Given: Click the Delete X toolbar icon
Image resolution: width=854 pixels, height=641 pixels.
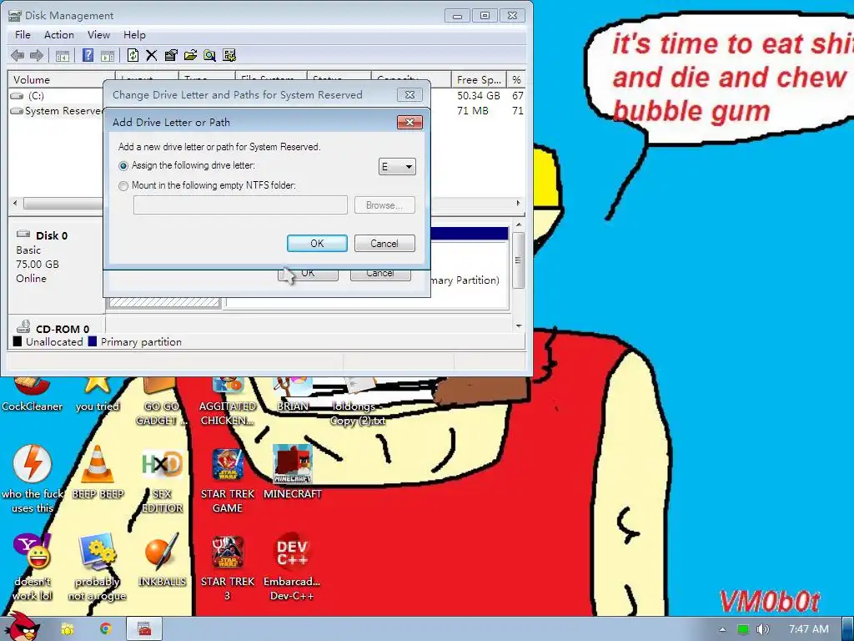Looking at the screenshot, I should click(x=152, y=55).
